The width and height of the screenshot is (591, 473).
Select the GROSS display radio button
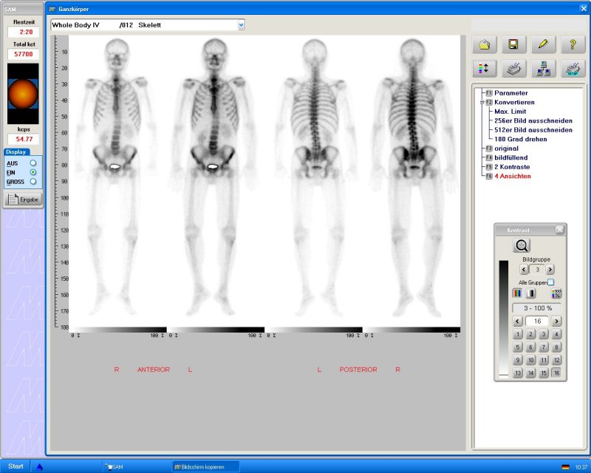tap(33, 181)
